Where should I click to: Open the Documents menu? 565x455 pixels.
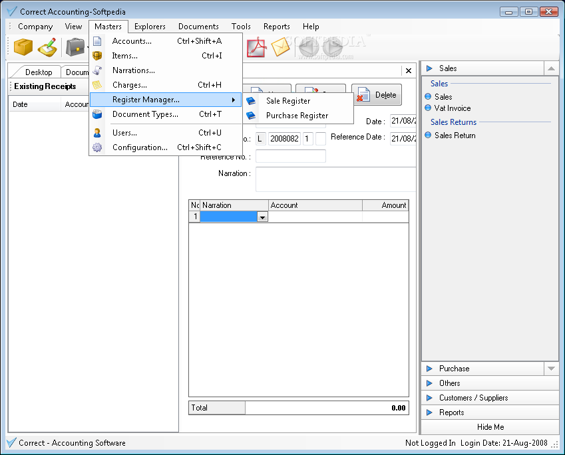(198, 27)
